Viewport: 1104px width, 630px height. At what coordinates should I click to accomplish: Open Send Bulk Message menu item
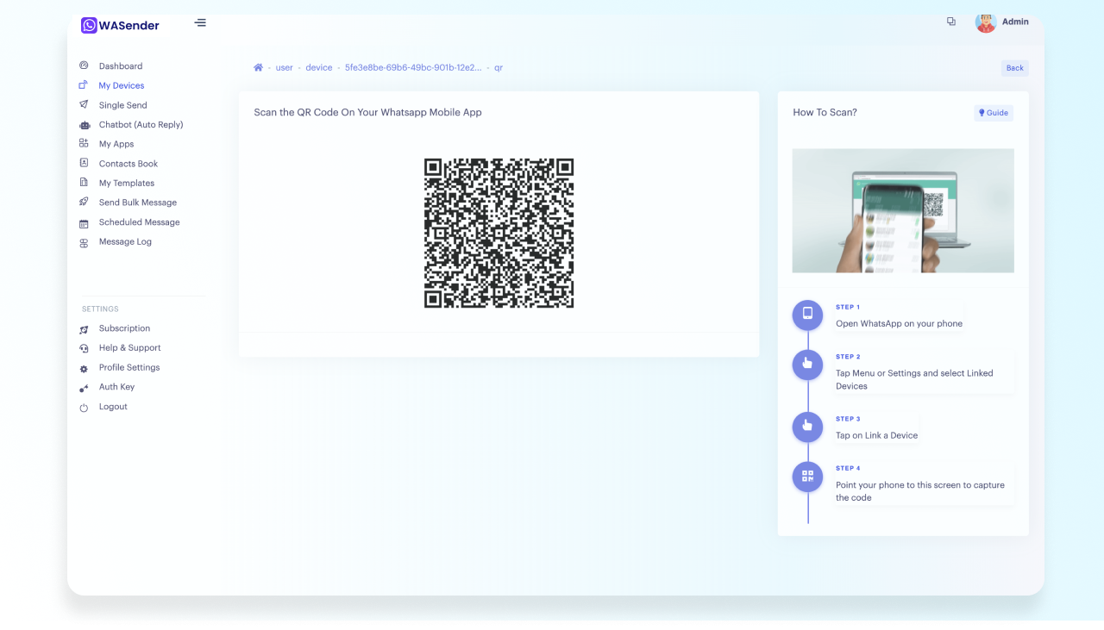tap(138, 203)
